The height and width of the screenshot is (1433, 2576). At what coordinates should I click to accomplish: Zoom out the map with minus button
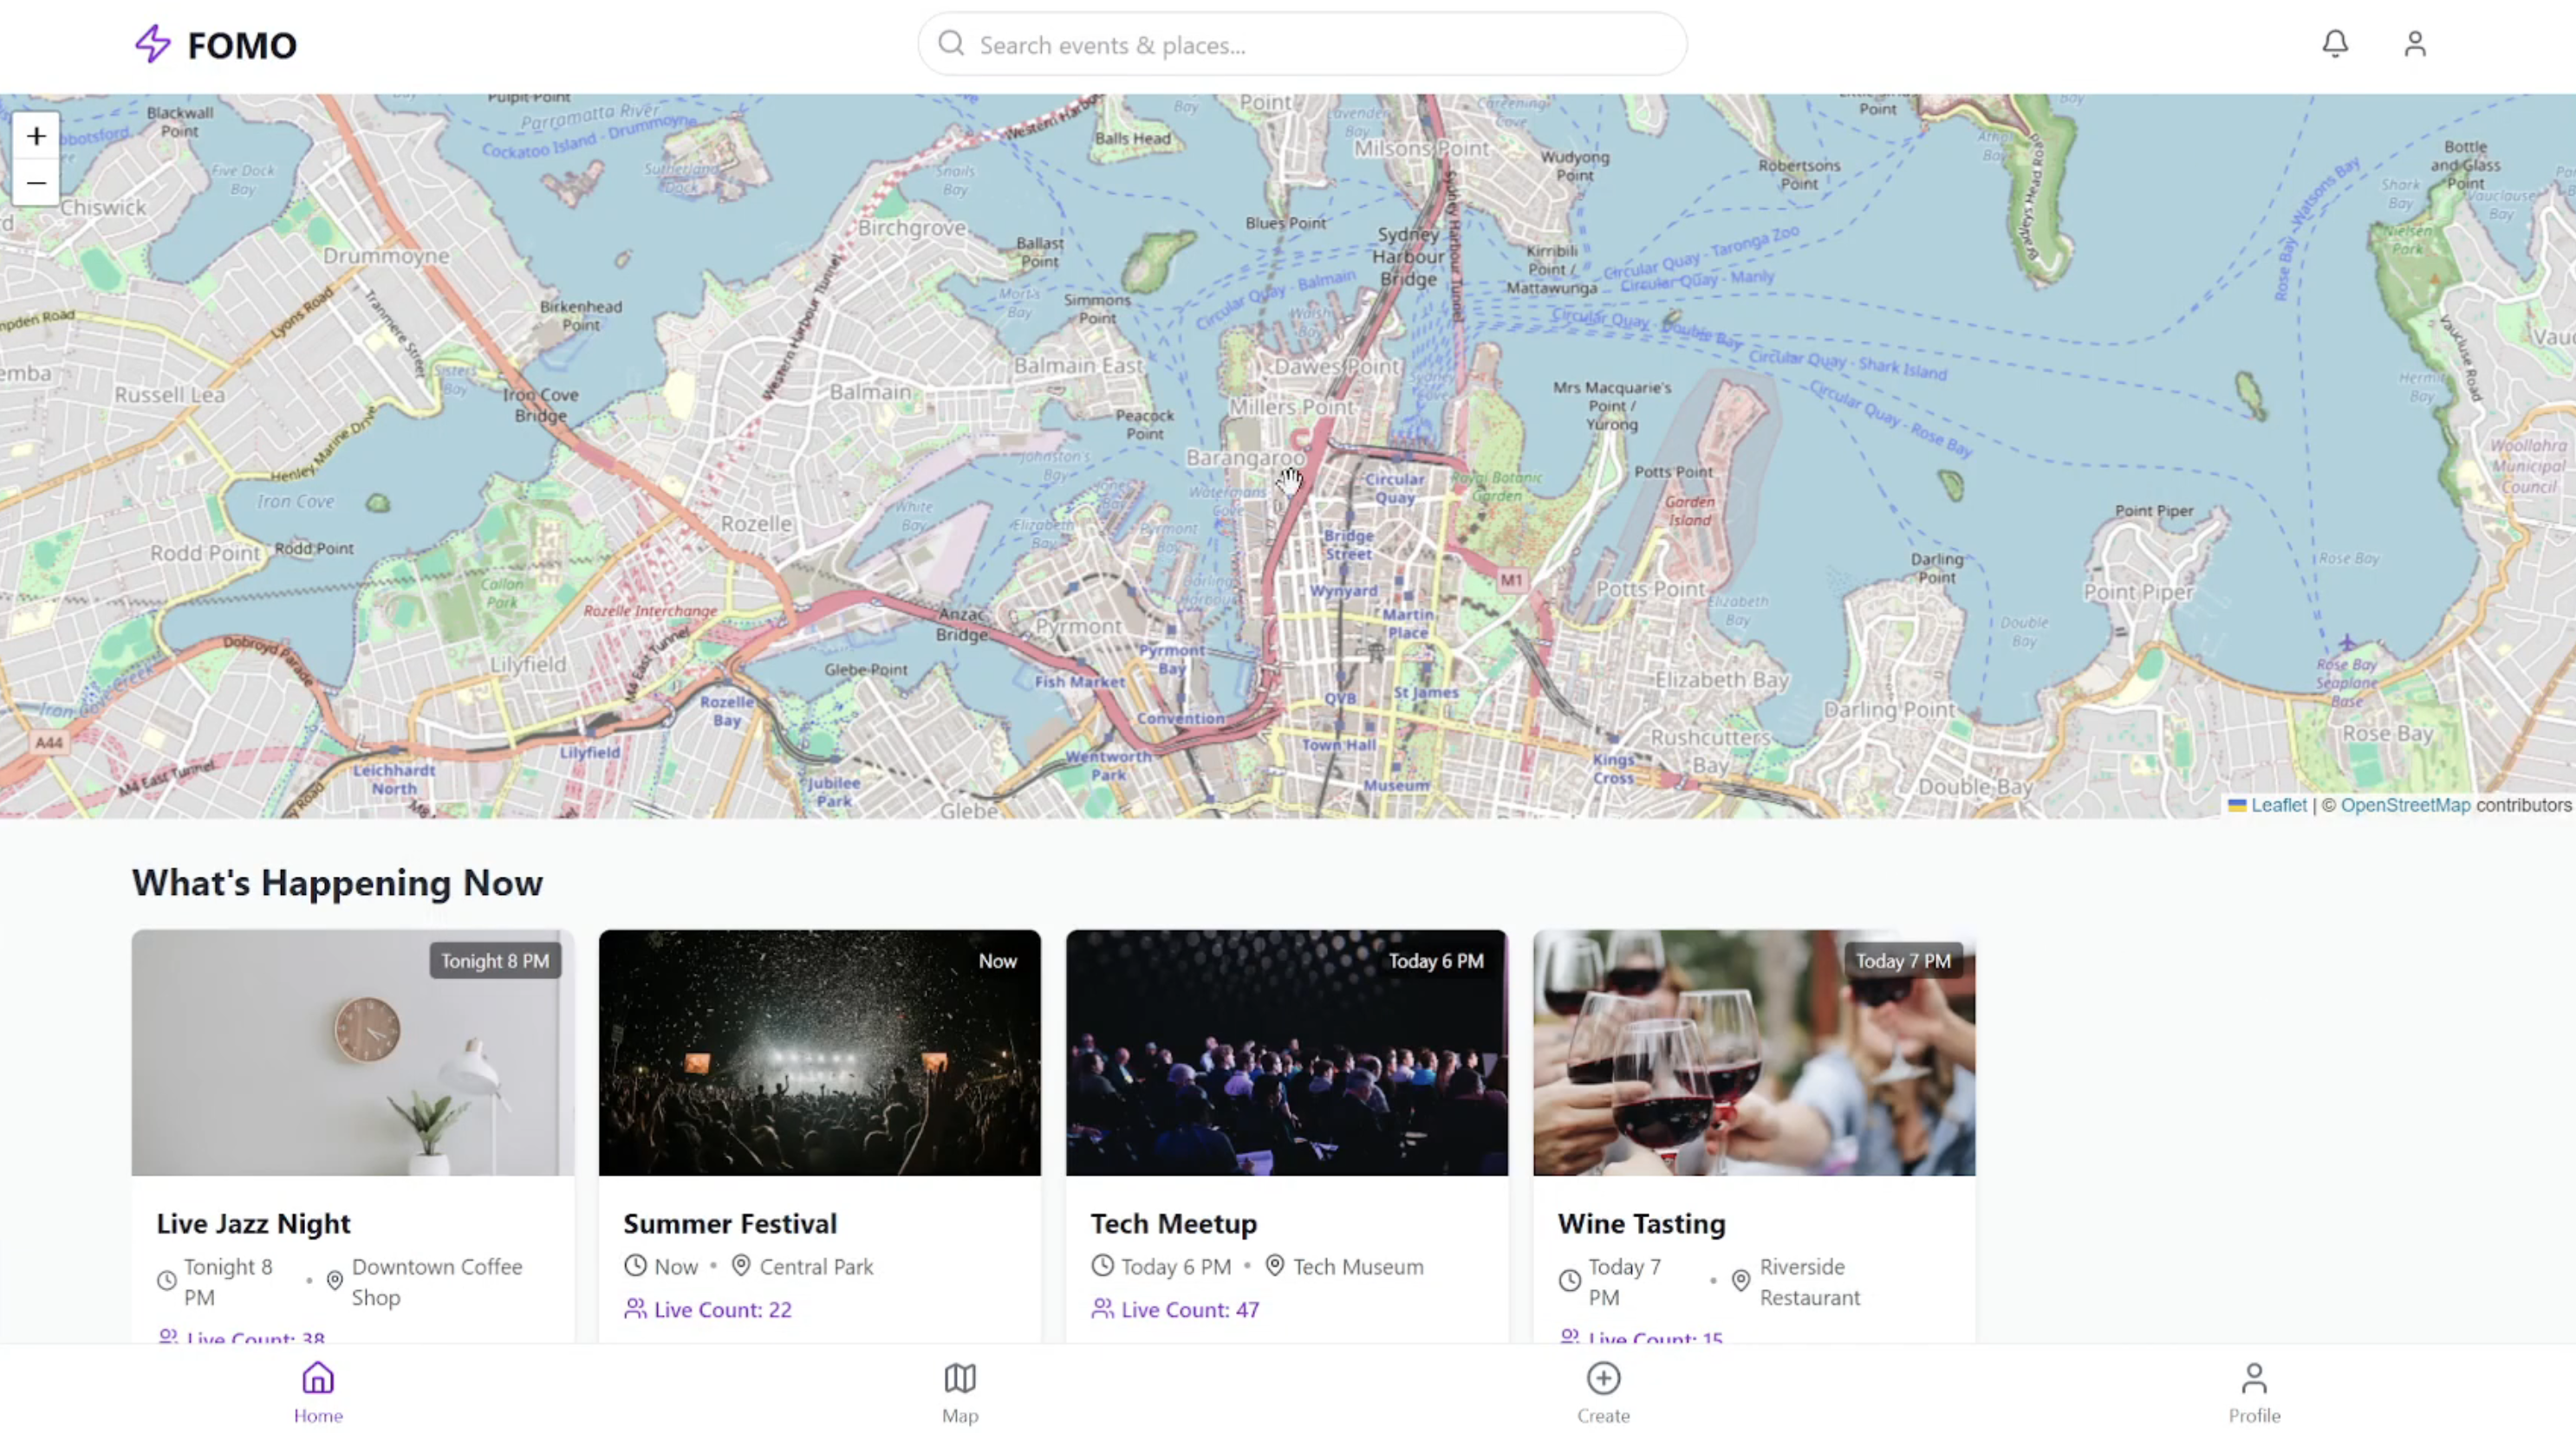(x=36, y=183)
